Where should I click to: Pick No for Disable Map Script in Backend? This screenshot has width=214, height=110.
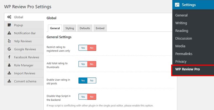(92, 97)
